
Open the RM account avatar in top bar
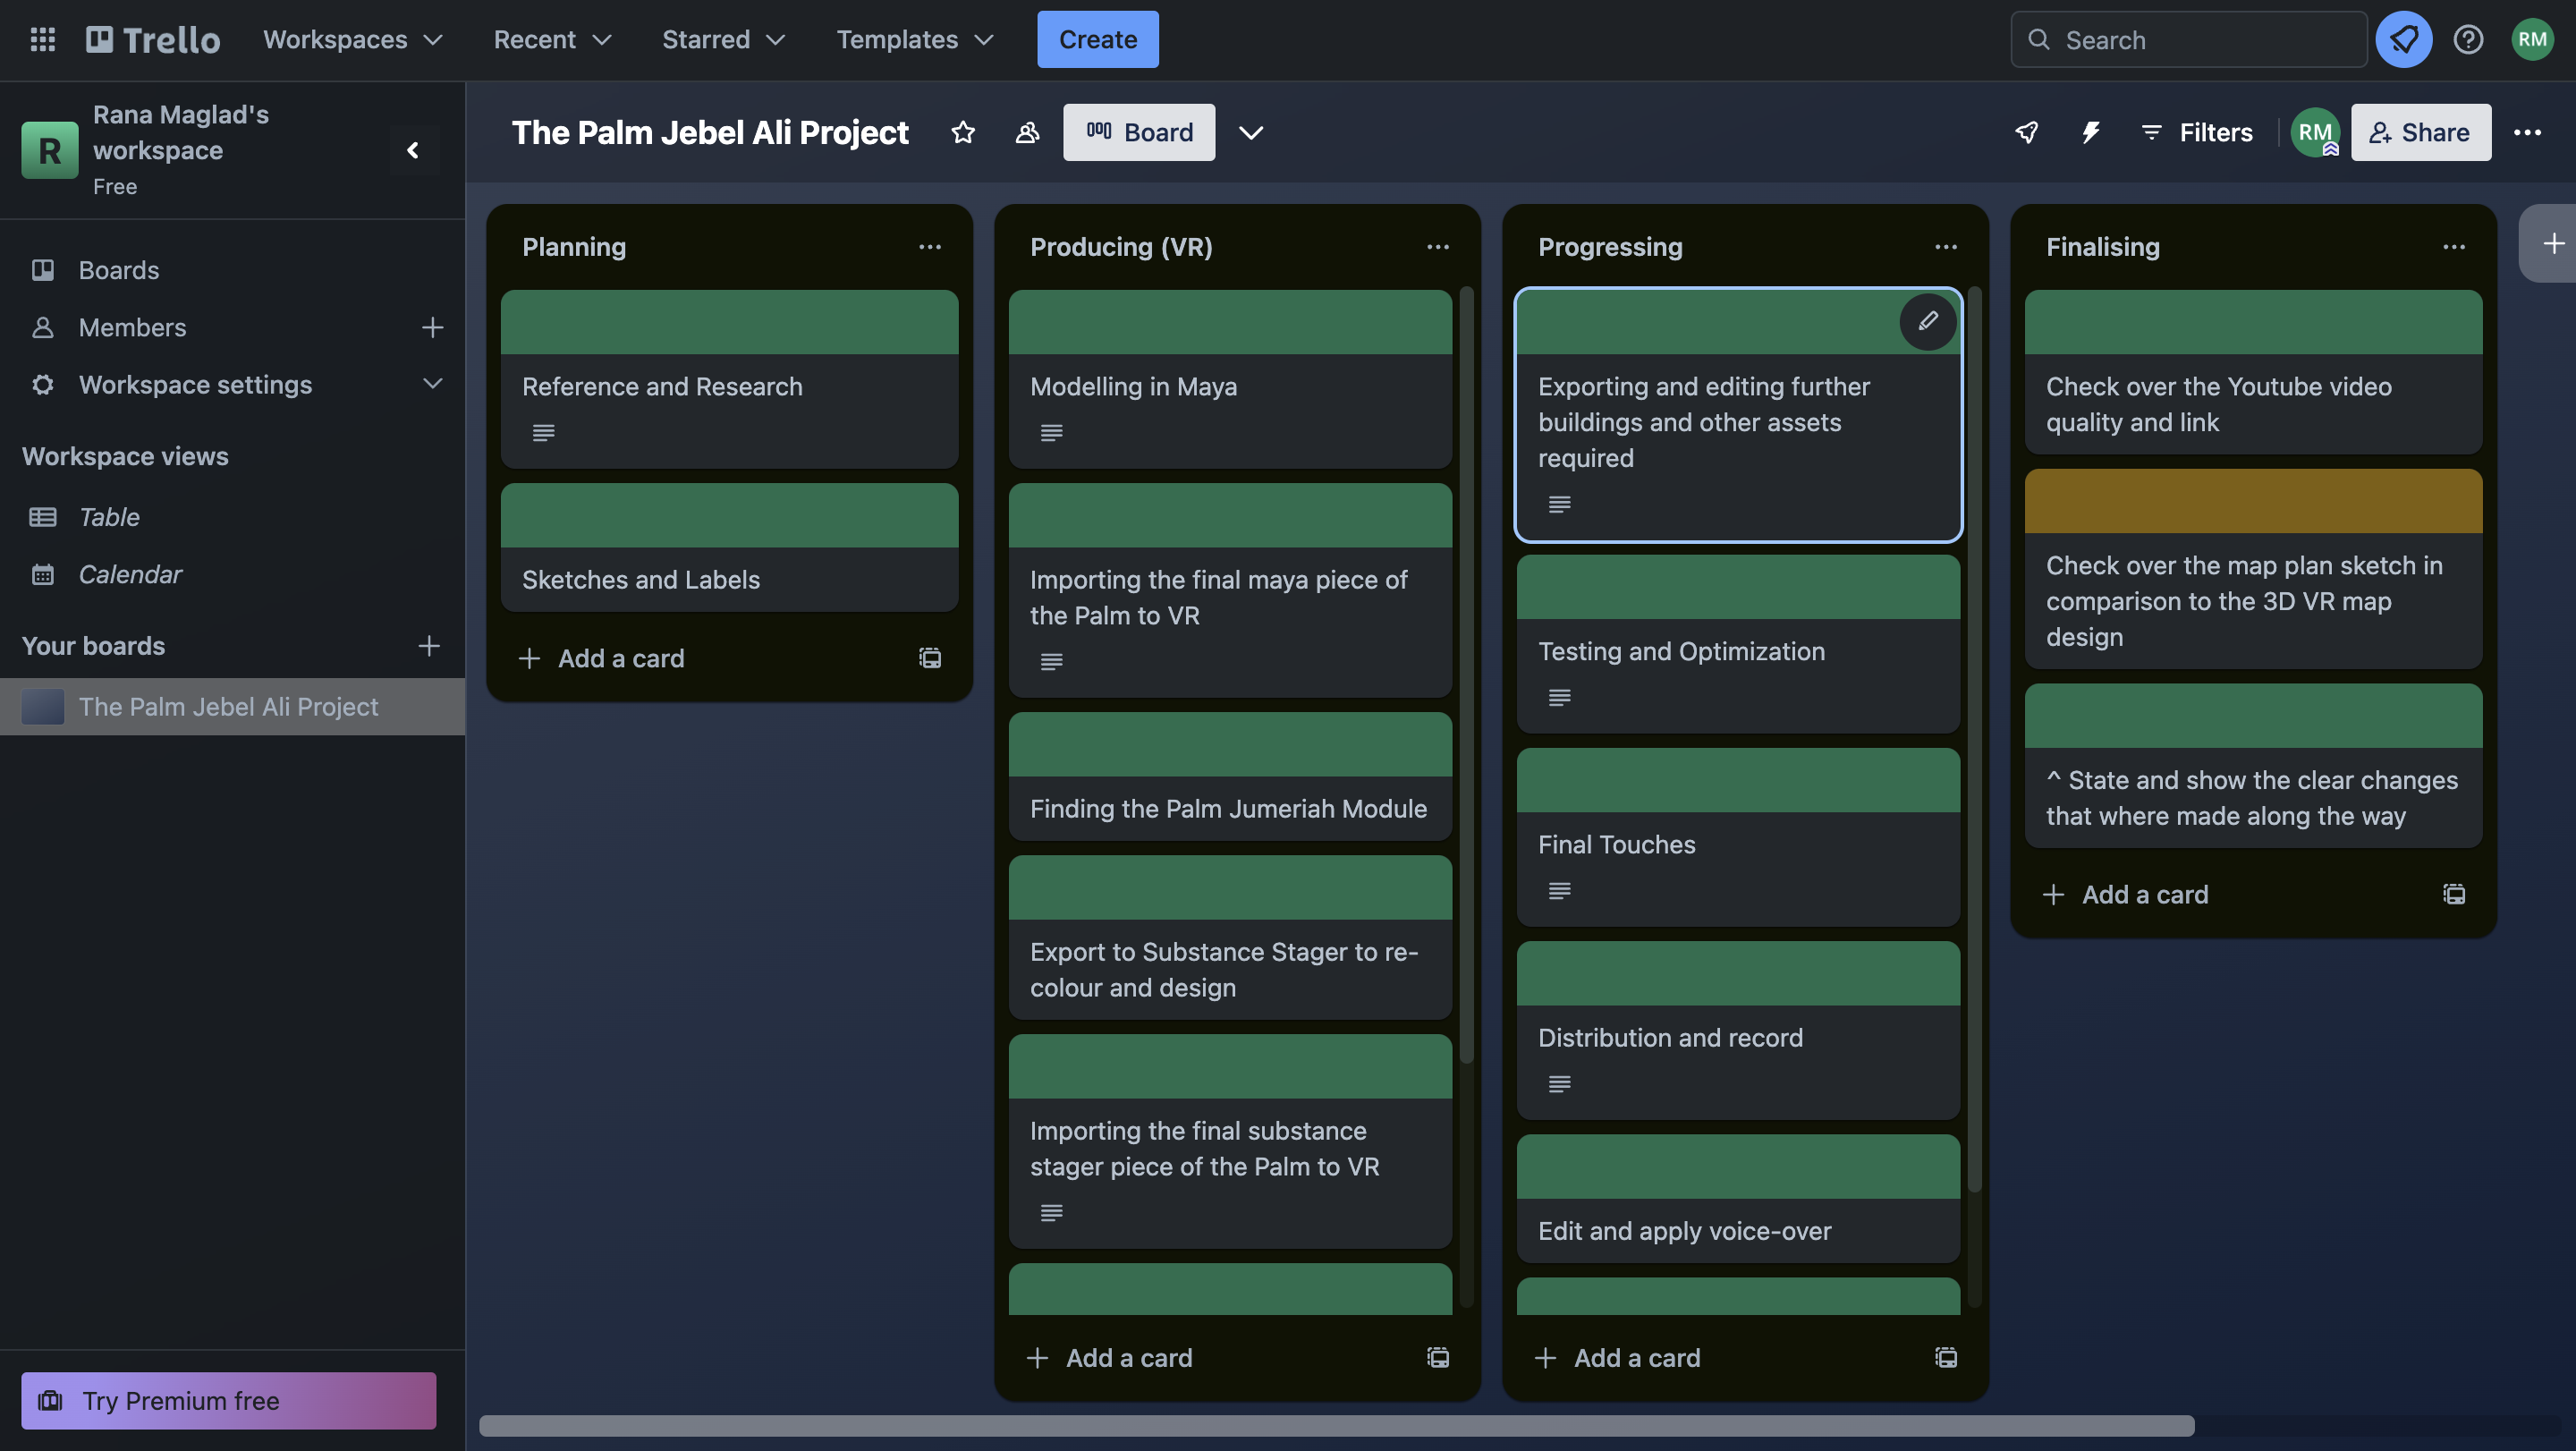point(2532,39)
